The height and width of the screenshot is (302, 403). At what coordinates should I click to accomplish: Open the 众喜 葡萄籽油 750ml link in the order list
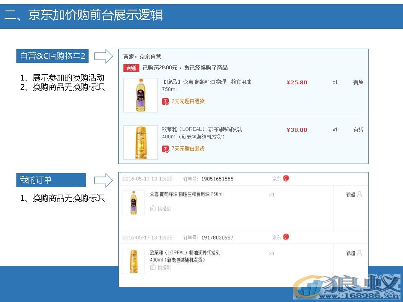(x=187, y=194)
